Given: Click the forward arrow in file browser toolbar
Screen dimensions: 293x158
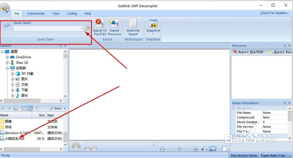Looking at the screenshot, I should pos(9,108).
